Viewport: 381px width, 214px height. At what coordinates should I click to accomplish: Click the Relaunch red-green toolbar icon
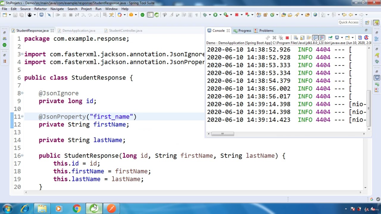pyautogui.click(x=247, y=15)
